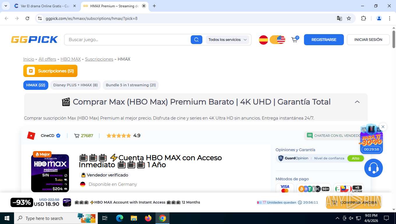
Task: Select the HMAX (22) tab
Action: (x=36, y=85)
